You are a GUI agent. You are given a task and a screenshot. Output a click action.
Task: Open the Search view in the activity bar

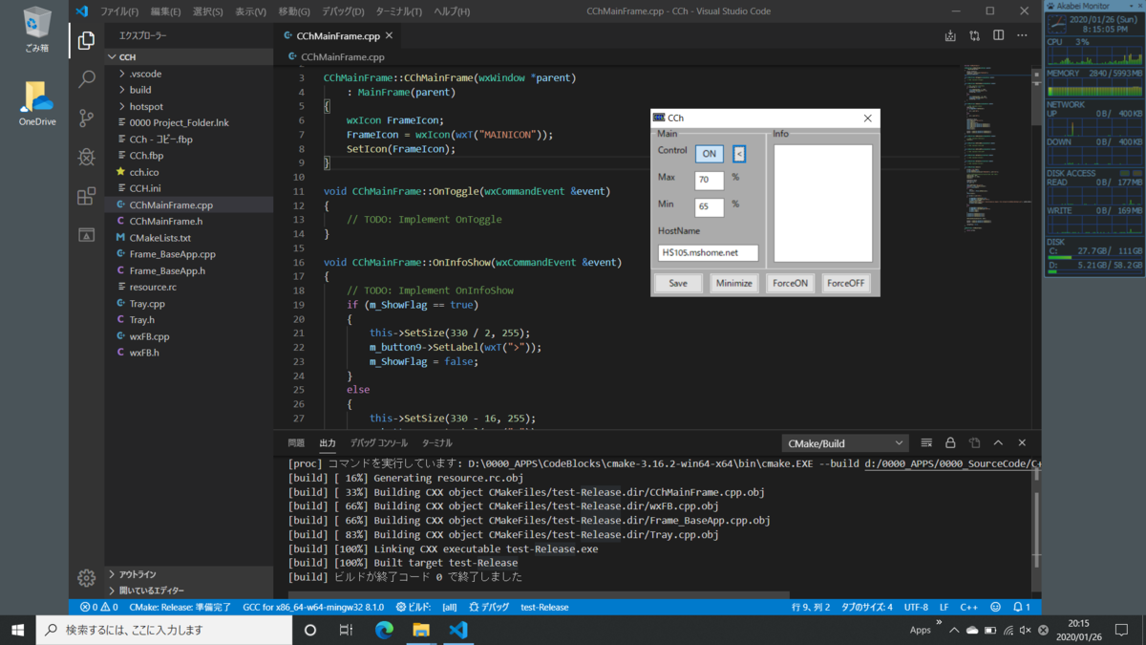tap(86, 80)
